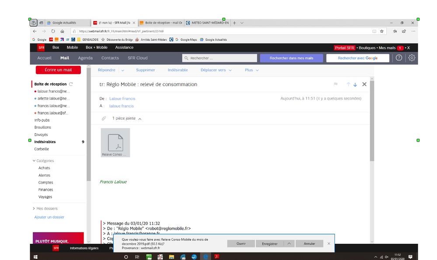The height and width of the screenshot is (260, 437).
Task: Click the browser back arrow
Action: tap(35, 31)
